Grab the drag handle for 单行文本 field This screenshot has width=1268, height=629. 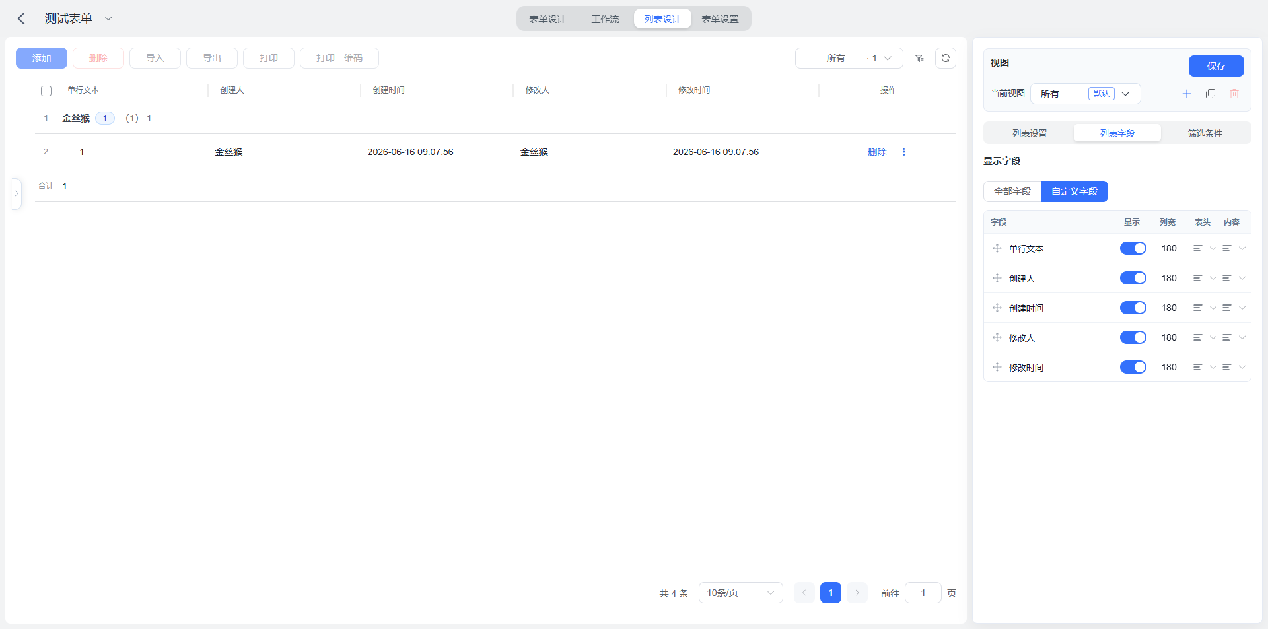pyautogui.click(x=997, y=248)
